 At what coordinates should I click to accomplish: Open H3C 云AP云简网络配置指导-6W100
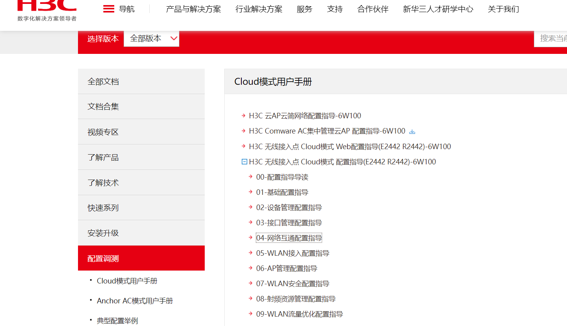[305, 116]
